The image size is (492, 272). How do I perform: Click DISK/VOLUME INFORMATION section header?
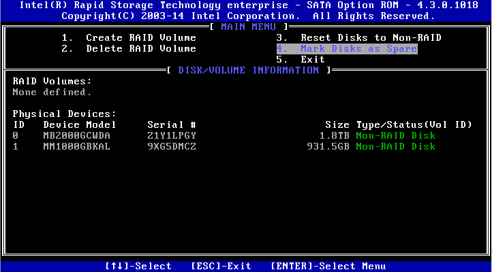point(249,70)
